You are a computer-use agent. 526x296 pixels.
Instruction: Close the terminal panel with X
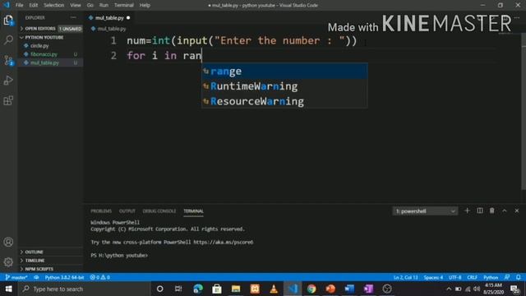[517, 210]
